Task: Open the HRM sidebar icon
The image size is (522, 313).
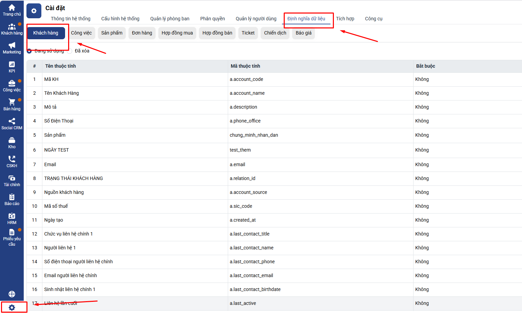Action: tap(12, 218)
